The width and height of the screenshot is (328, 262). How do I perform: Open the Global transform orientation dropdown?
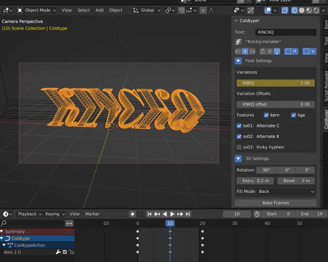147,10
